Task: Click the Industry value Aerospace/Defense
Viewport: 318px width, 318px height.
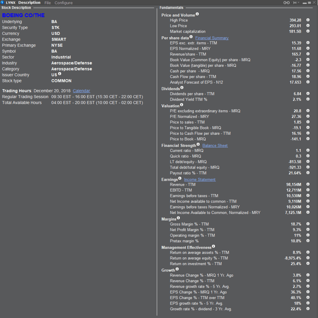Action: 72,63
